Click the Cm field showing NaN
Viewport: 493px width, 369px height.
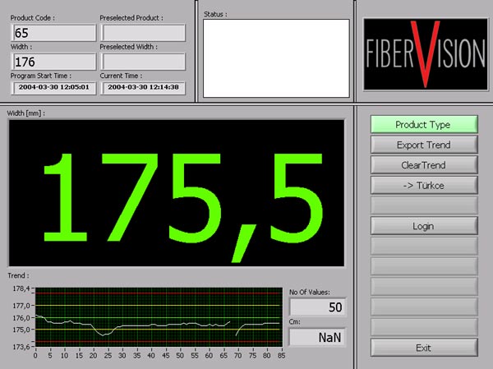coord(317,337)
